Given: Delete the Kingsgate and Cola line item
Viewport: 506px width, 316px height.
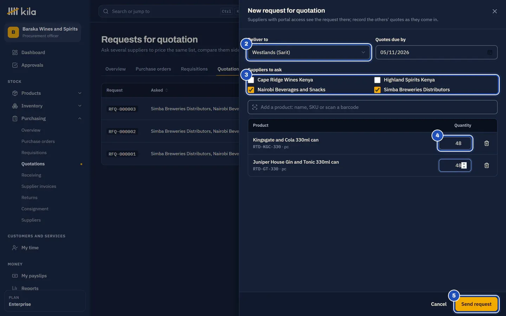Looking at the screenshot, I should click(487, 143).
